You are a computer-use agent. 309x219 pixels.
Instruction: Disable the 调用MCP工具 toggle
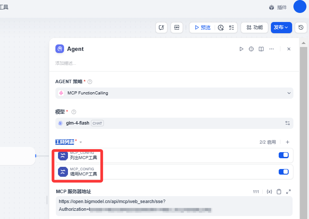(x=283, y=172)
